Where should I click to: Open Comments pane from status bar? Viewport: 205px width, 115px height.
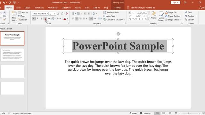tap(145, 113)
